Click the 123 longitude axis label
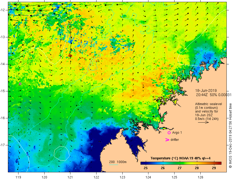232x180 pixels. click(x=122, y=177)
